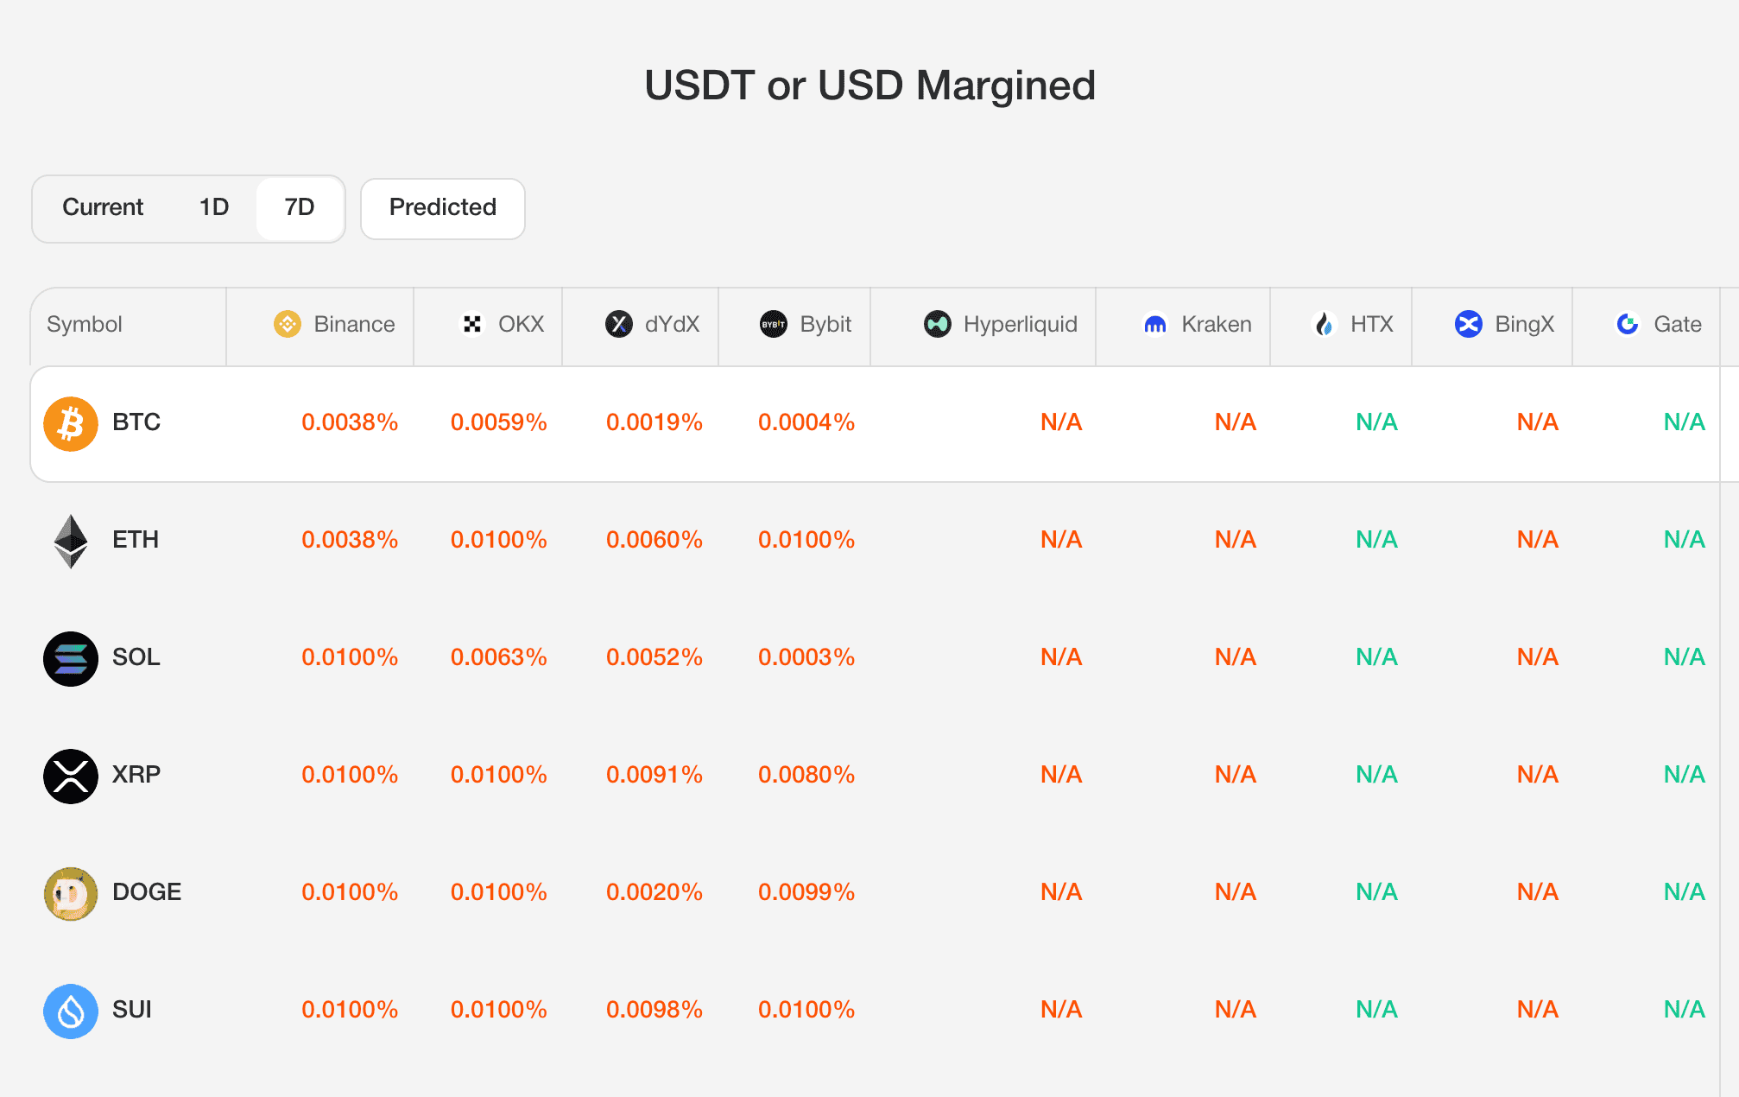Click the OKX logo icon
Image resolution: width=1739 pixels, height=1097 pixels.
472,324
